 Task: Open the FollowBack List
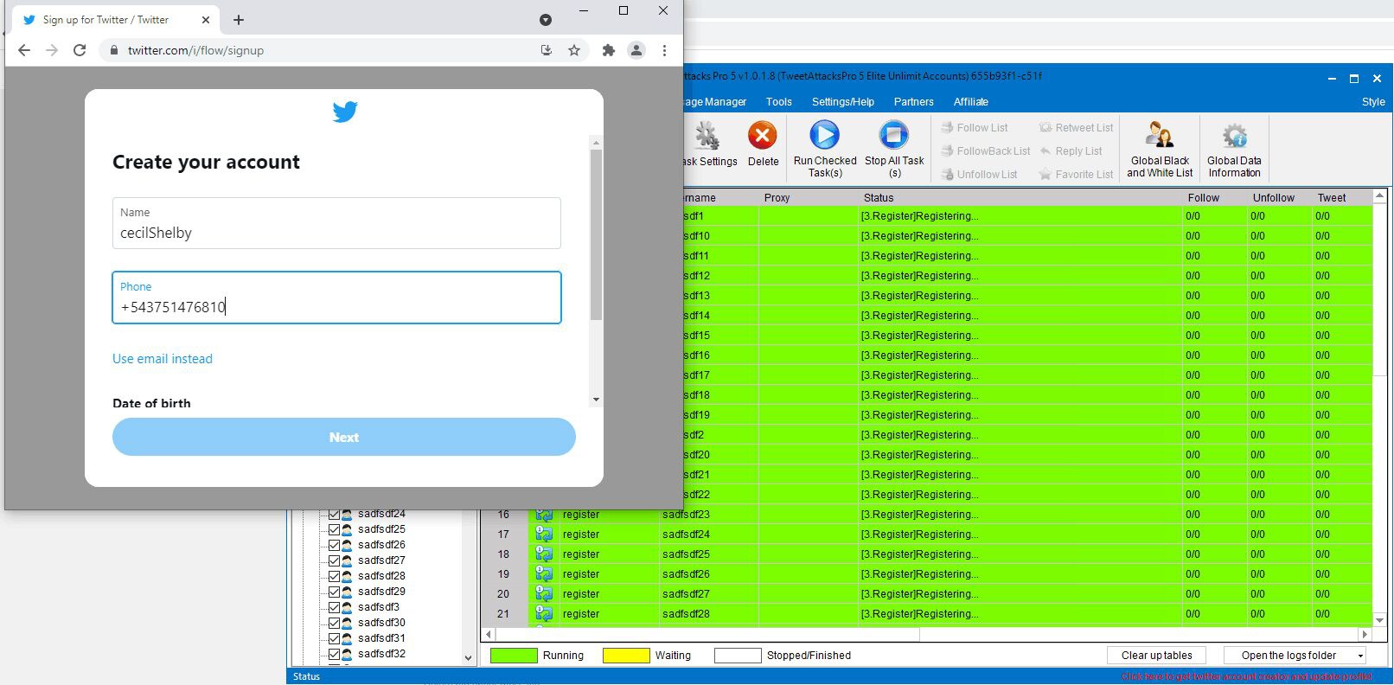tap(986, 151)
